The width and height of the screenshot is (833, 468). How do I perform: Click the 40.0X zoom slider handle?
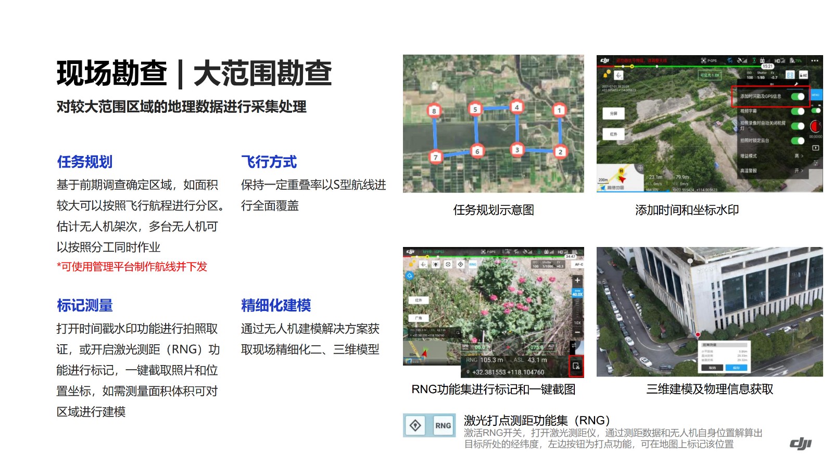pyautogui.click(x=577, y=293)
